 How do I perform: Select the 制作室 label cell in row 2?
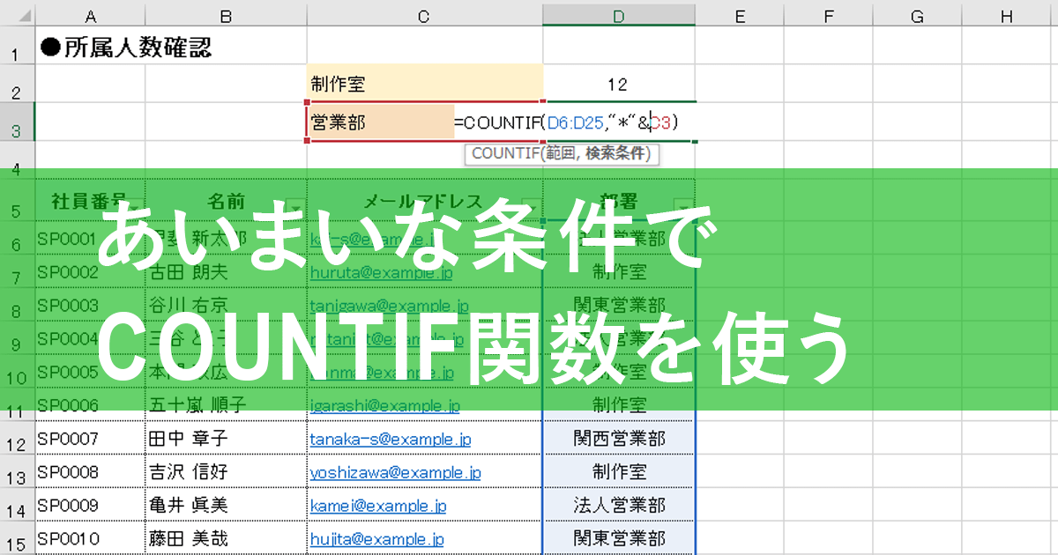(x=424, y=83)
